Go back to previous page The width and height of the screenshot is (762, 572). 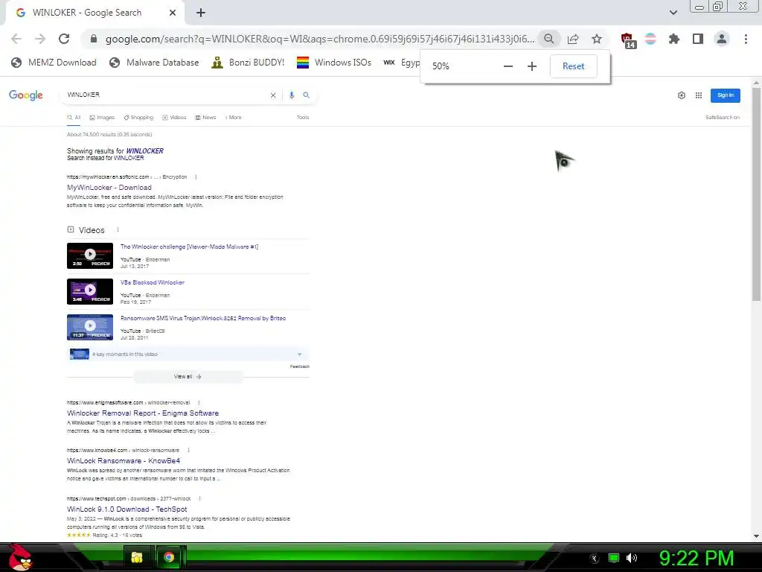(x=16, y=39)
